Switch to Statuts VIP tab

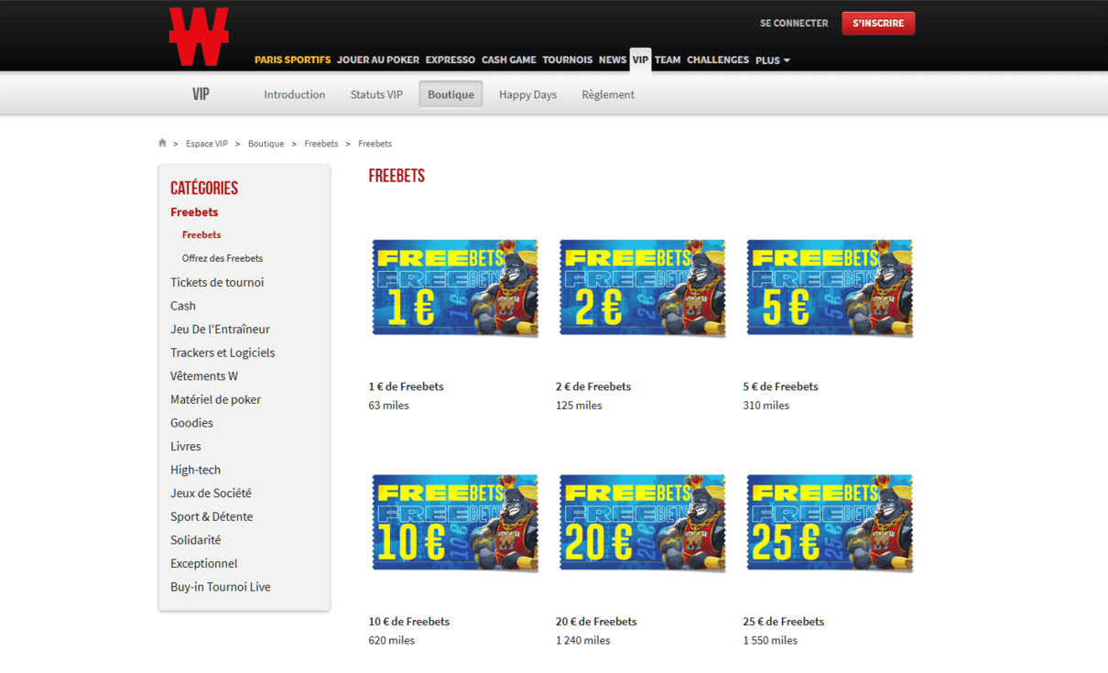[376, 94]
